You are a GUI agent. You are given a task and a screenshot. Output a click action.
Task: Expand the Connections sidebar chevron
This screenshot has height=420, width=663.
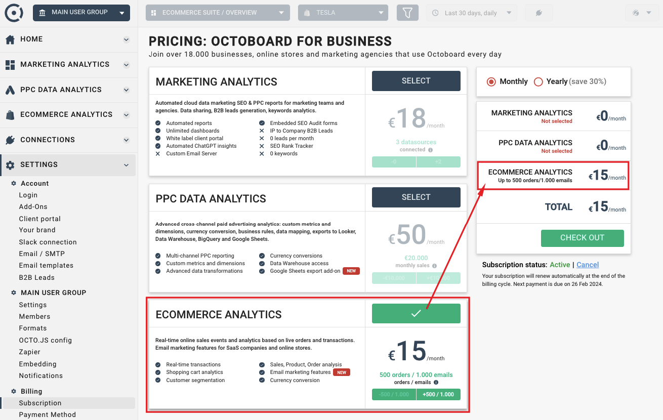point(127,140)
